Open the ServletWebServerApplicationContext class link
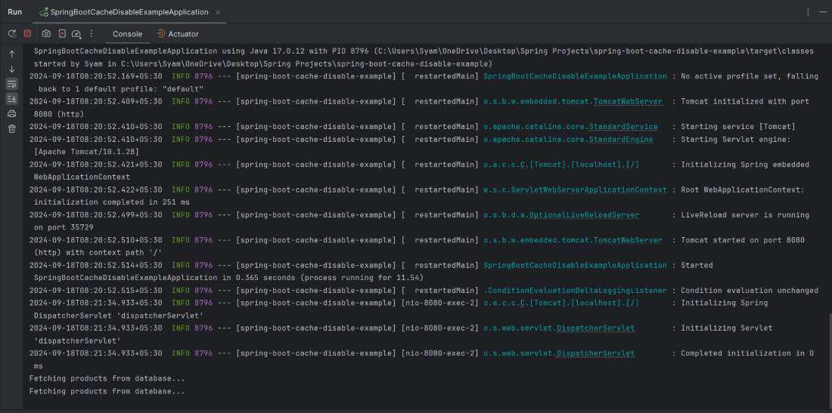The height and width of the screenshot is (413, 832). click(x=589, y=190)
